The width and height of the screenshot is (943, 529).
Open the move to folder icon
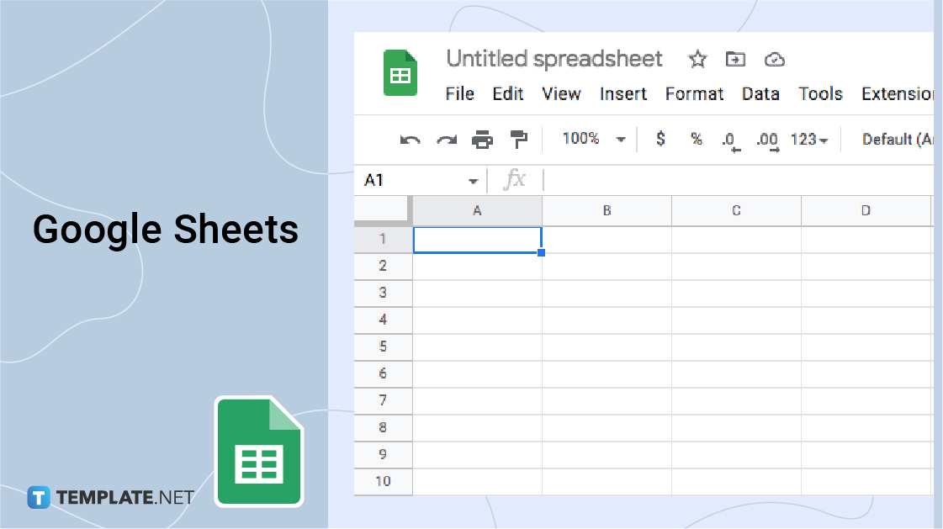pyautogui.click(x=735, y=60)
